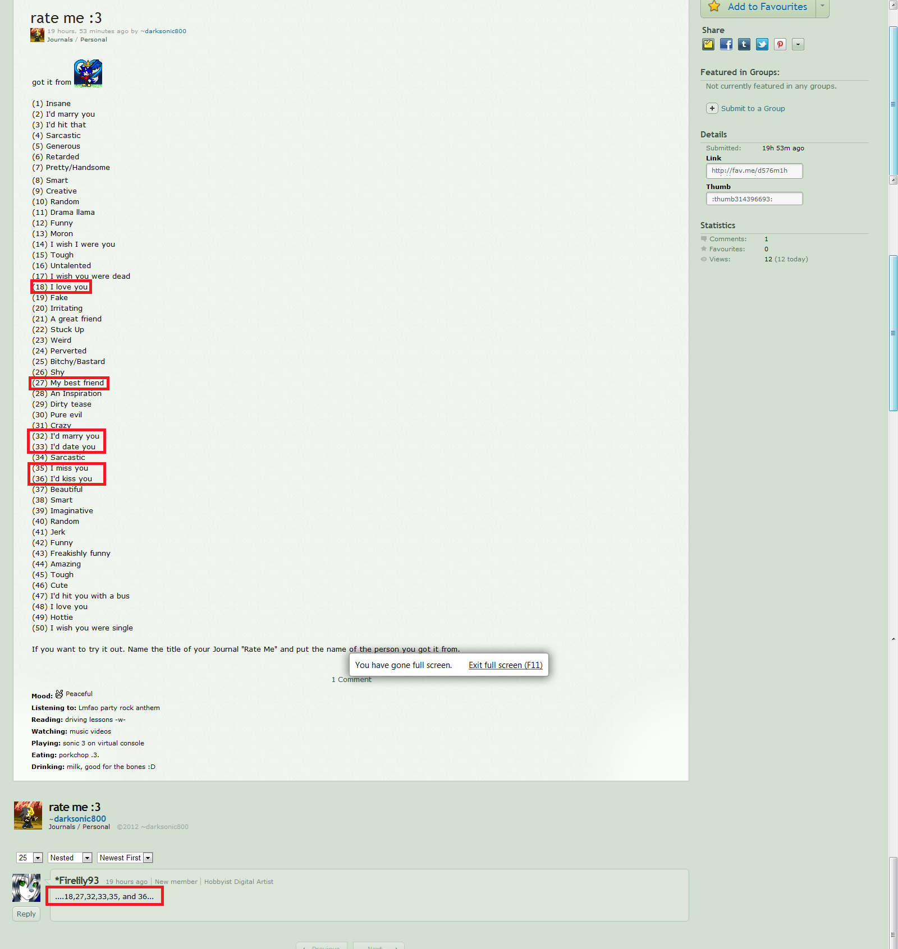898x949 pixels.
Task: Reply to Firelily93's comment
Action: coord(26,914)
